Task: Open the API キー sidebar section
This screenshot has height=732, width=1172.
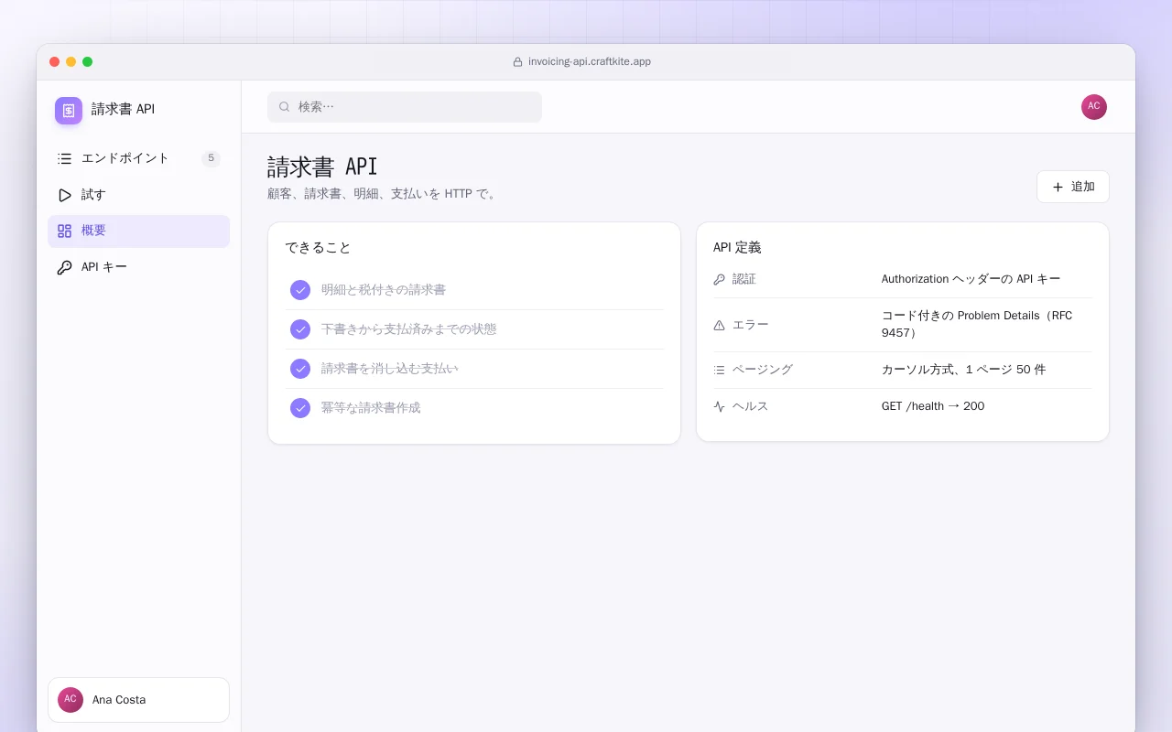Action: (138, 268)
